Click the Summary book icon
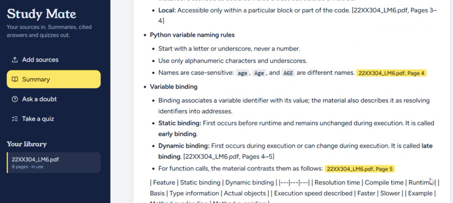 point(15,79)
